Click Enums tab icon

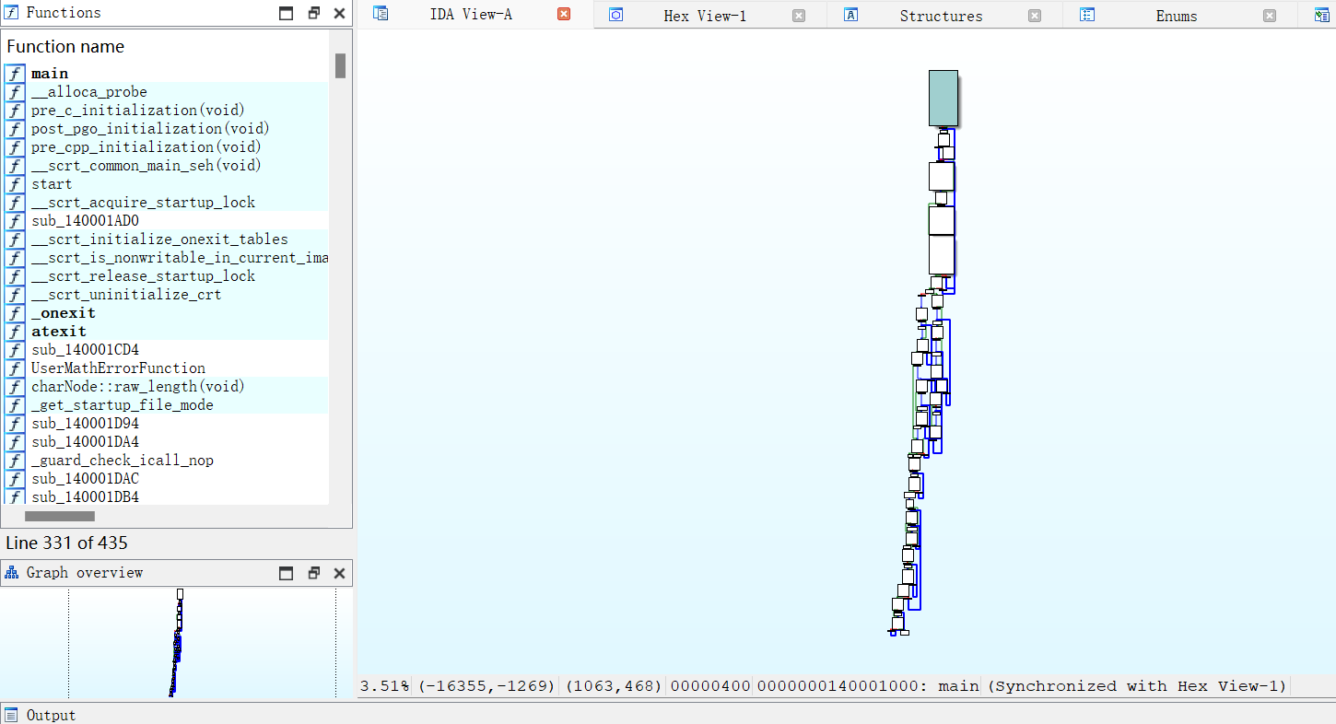[1087, 15]
